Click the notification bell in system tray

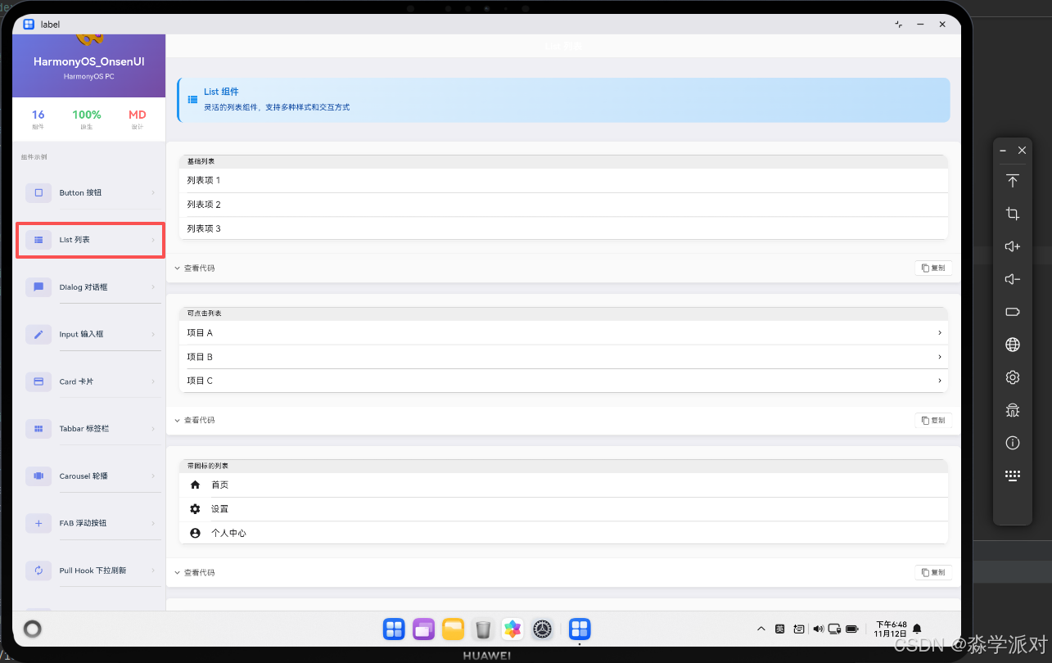(917, 629)
